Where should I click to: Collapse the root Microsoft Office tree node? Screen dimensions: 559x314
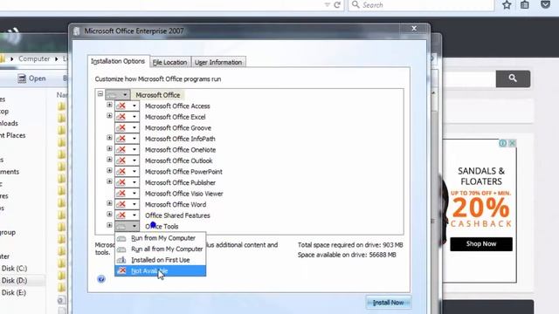(x=100, y=94)
